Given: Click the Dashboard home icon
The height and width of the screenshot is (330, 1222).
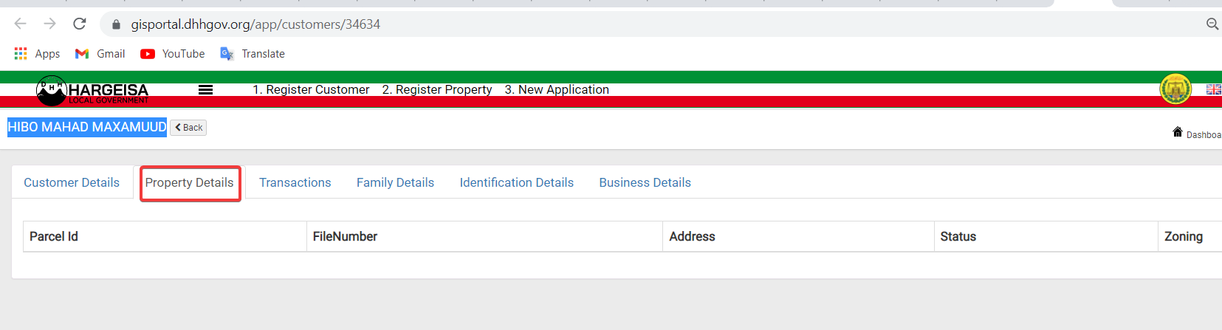Looking at the screenshot, I should point(1178,132).
